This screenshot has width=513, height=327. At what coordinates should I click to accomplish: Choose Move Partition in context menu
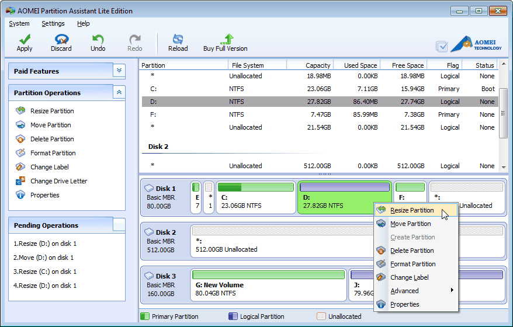[x=416, y=224]
